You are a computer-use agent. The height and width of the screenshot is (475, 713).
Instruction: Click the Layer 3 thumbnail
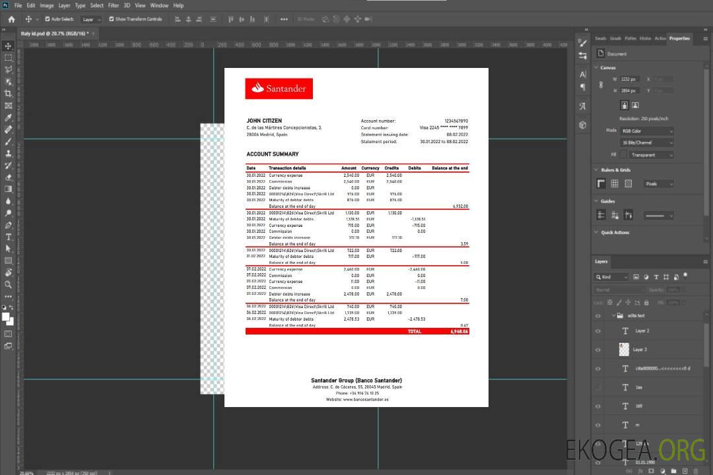point(625,350)
